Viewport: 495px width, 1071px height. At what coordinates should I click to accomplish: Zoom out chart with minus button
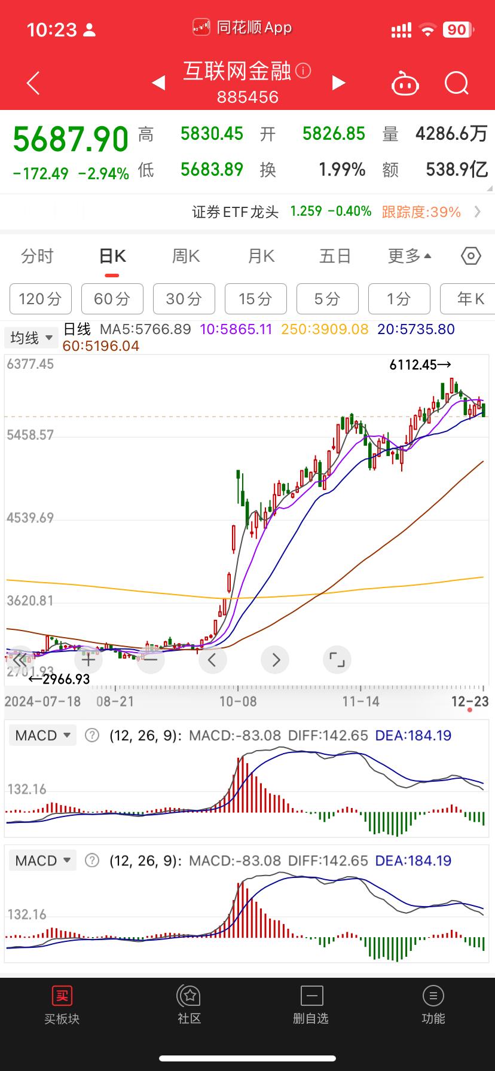point(150,660)
